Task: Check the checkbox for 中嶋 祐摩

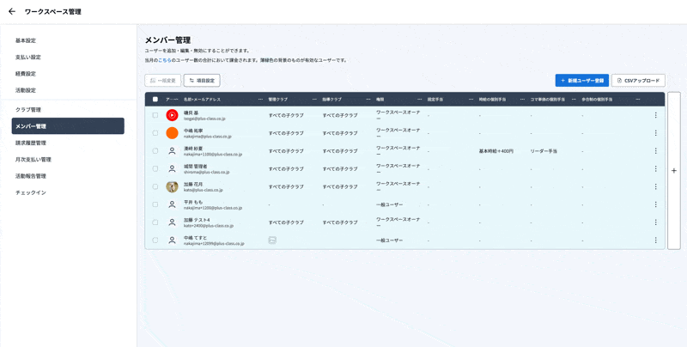Action: tap(155, 133)
